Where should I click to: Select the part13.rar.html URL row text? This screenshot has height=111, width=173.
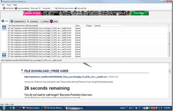coord(41,49)
